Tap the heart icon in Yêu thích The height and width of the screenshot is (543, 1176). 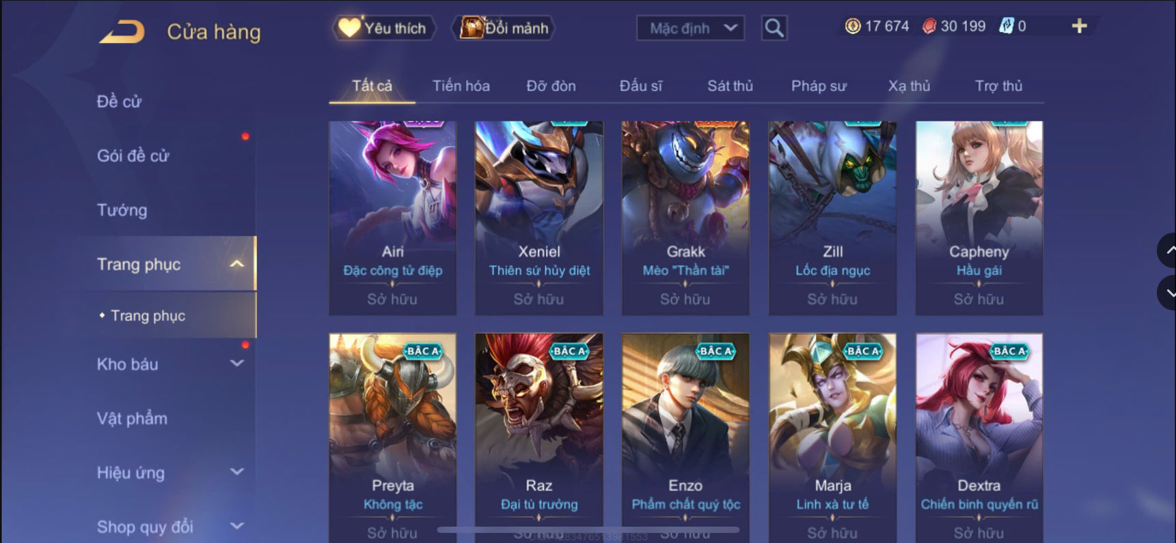pyautogui.click(x=349, y=27)
